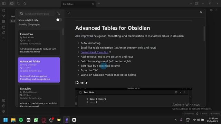Open the bookmarks star icon

[x=25, y=3]
